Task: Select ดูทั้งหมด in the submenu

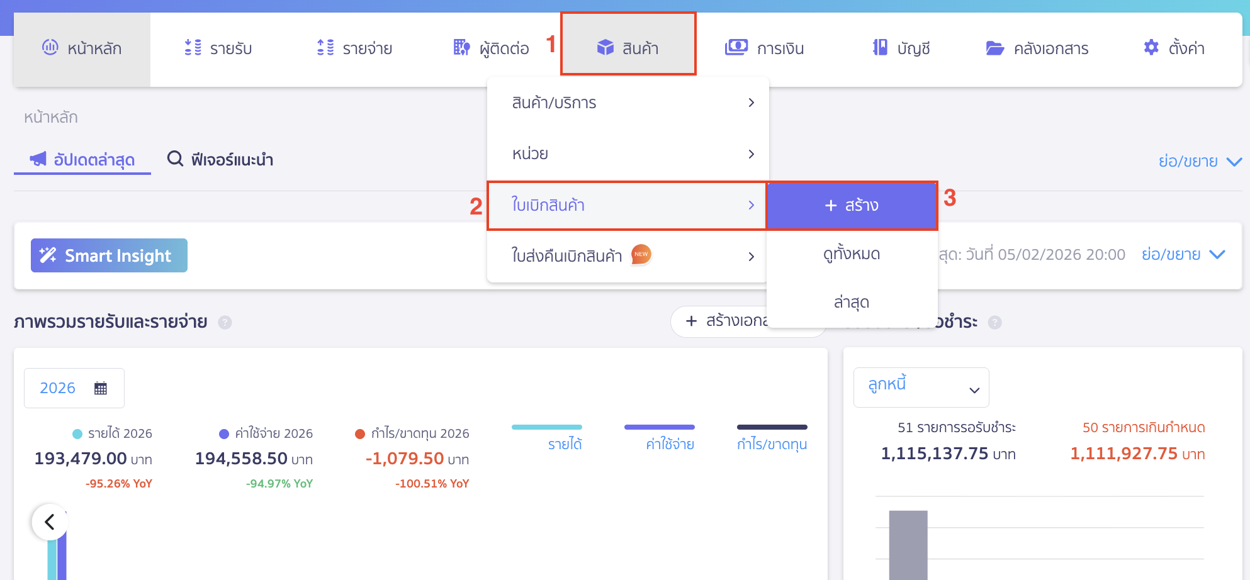Action: pyautogui.click(x=852, y=254)
